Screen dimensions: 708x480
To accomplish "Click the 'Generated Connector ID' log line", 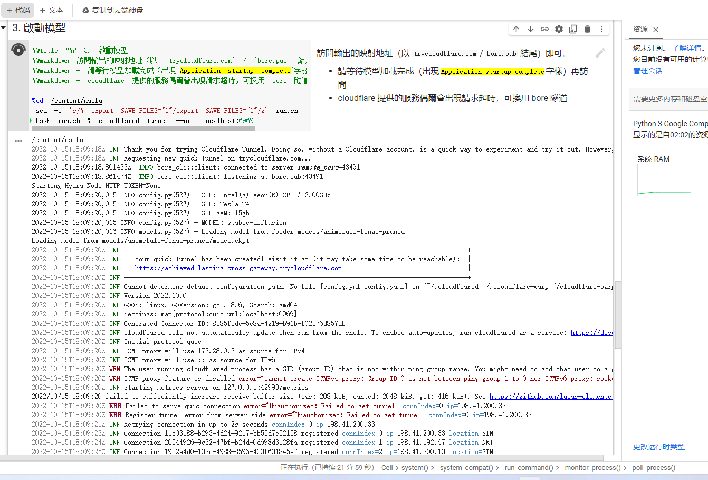I will [188, 324].
